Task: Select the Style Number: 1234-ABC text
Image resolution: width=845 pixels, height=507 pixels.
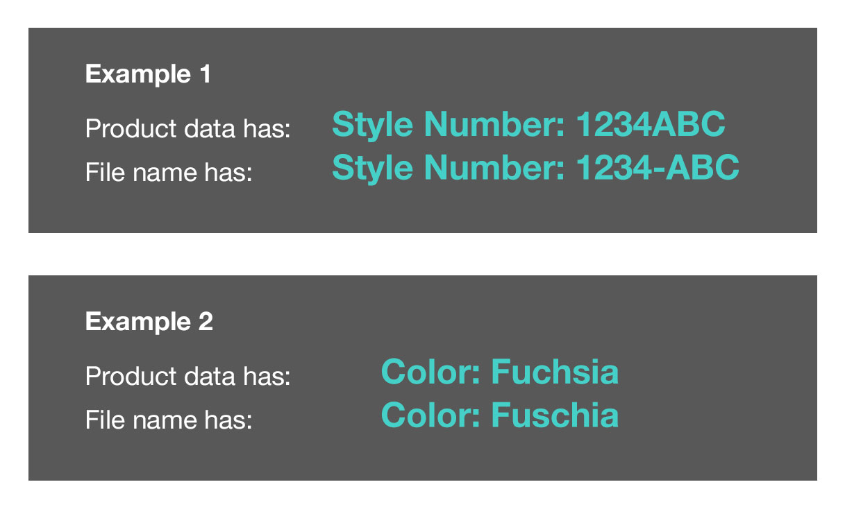Action: point(536,167)
